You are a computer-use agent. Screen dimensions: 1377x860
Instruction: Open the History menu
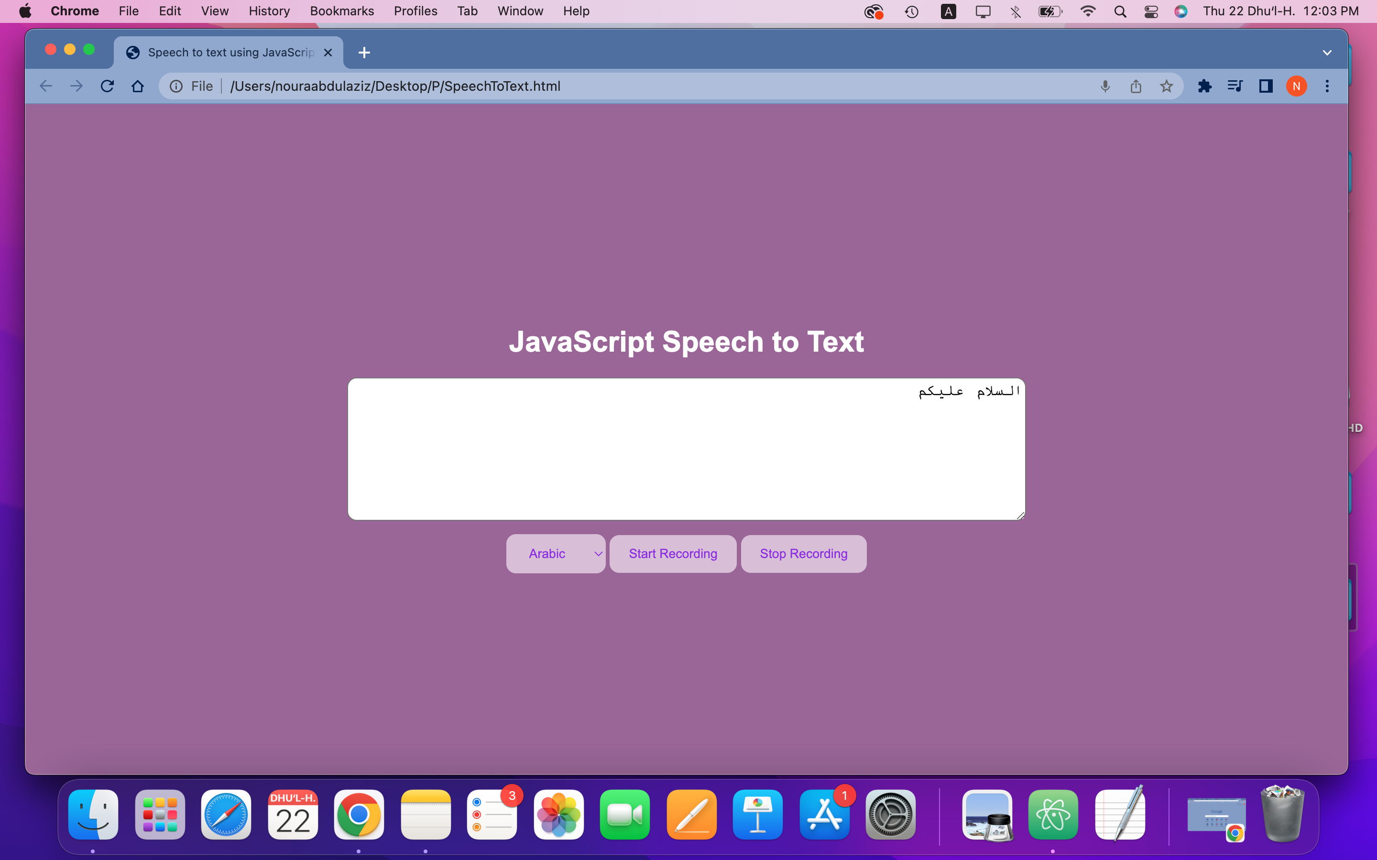[269, 11]
